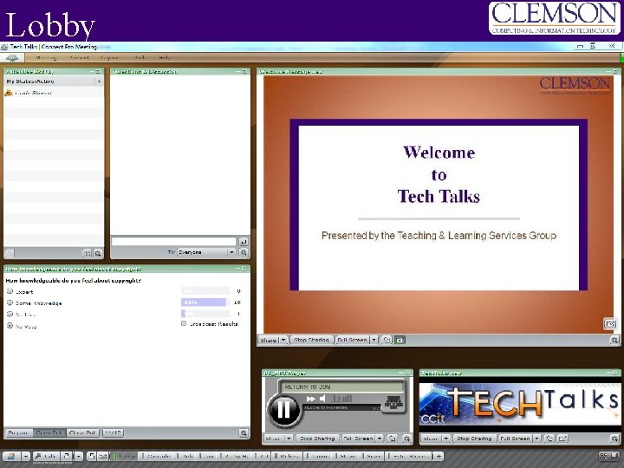Expand Share dropdown arrow in MP3 Player pod
The image size is (624, 468).
pyautogui.click(x=289, y=439)
